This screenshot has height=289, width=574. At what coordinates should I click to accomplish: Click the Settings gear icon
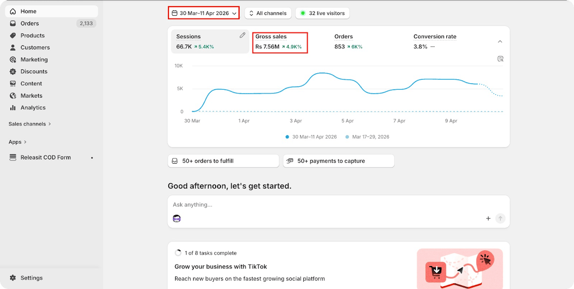13,278
